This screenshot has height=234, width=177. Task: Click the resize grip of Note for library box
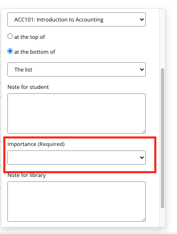tap(143, 220)
